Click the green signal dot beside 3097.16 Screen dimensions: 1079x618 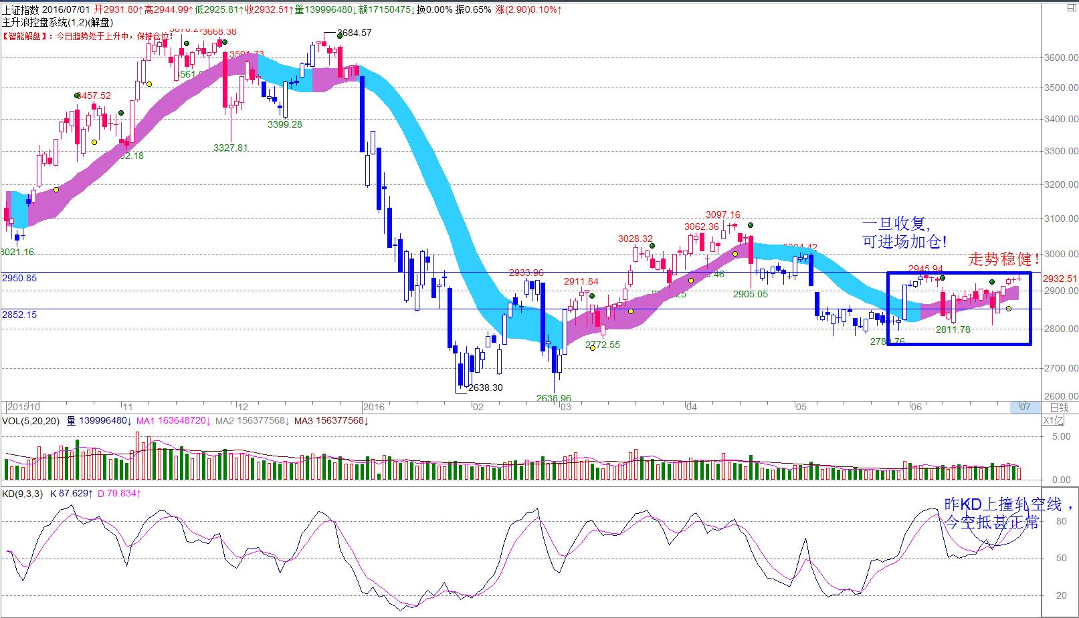pos(751,225)
